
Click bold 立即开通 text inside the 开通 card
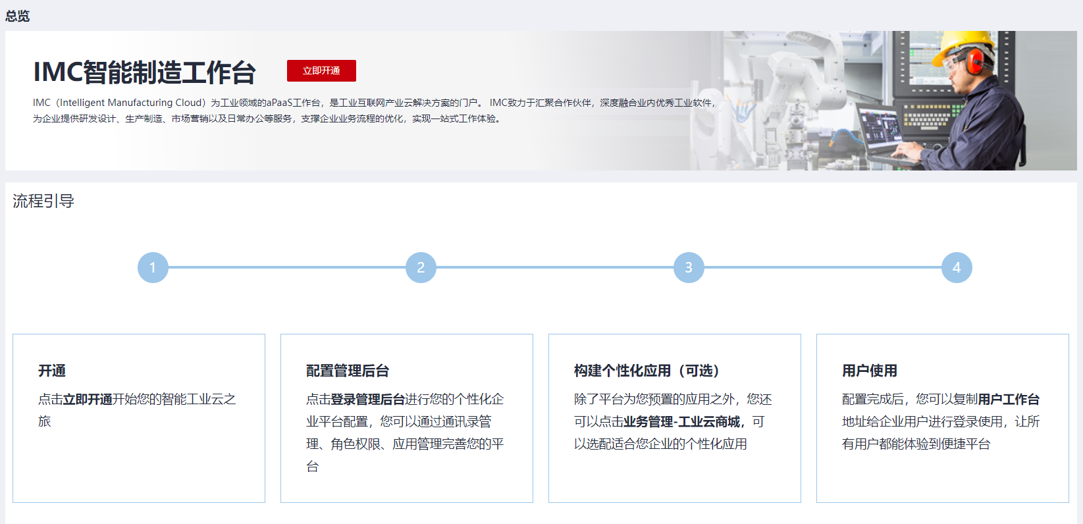(x=88, y=400)
